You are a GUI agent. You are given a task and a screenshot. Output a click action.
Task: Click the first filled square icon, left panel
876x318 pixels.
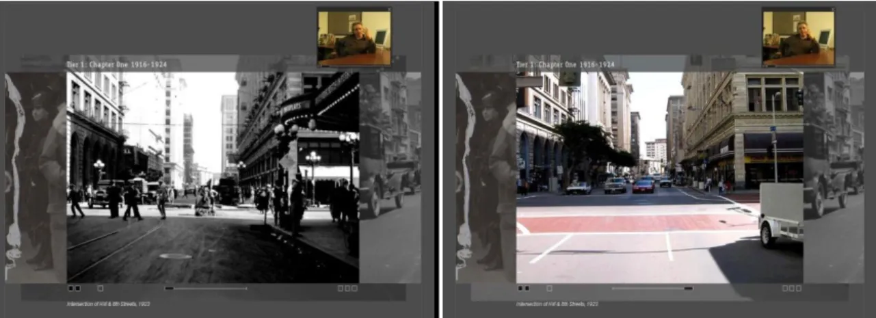click(70, 288)
